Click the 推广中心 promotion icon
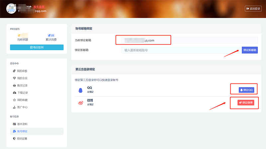 coord(14,107)
